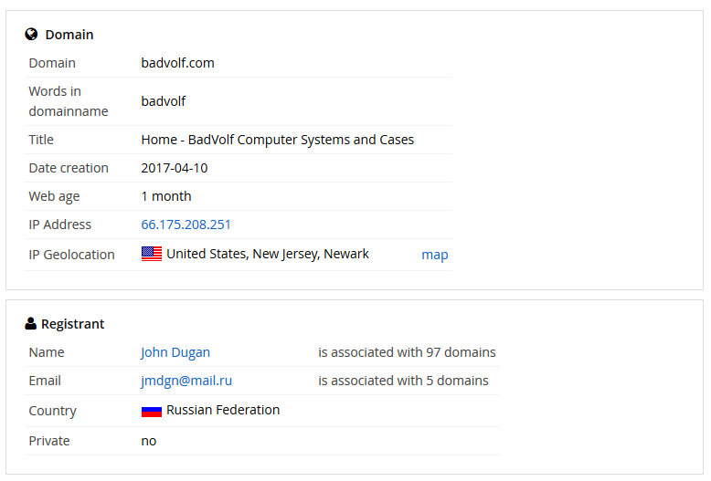Image resolution: width=711 pixels, height=481 pixels.
Task: Click the United States flag icon
Action: (x=152, y=254)
